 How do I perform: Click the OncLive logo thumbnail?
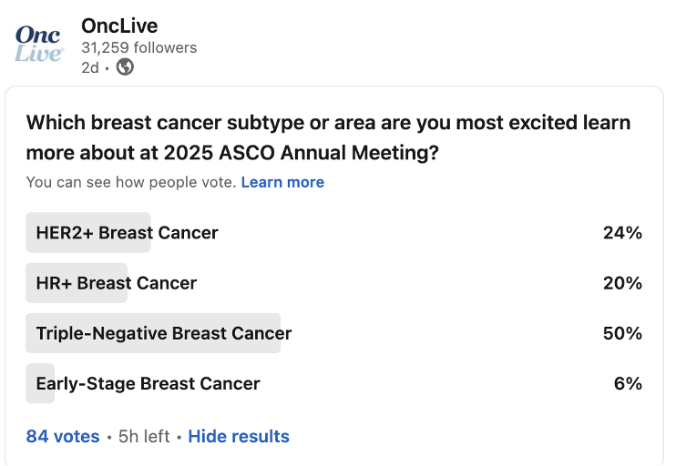click(x=38, y=44)
